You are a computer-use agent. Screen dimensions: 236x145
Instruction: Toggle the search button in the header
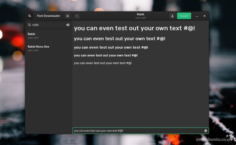click(x=30, y=16)
